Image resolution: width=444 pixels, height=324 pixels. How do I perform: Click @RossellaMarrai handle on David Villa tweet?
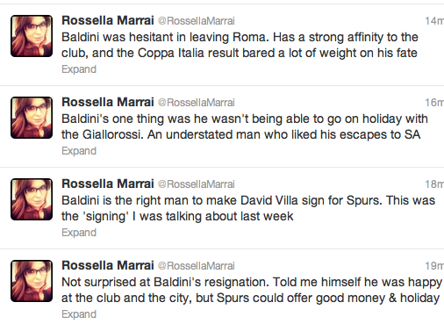click(x=197, y=184)
